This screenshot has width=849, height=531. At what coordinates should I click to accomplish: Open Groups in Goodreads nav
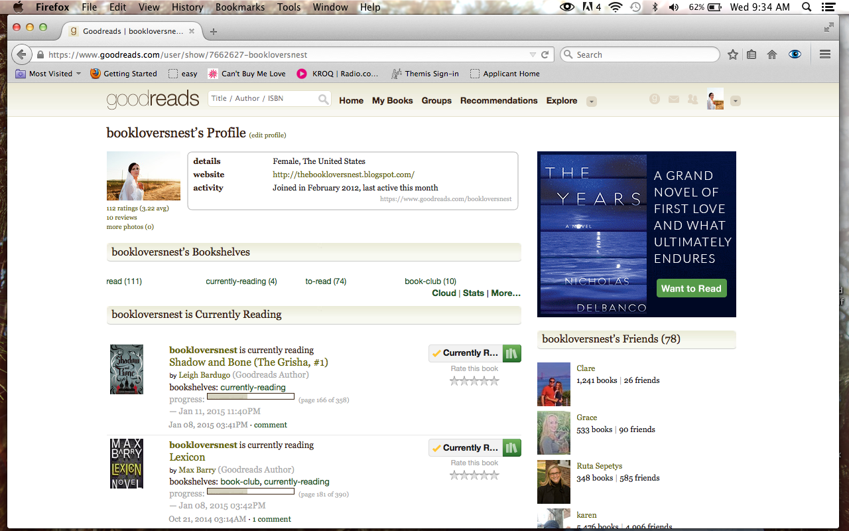click(436, 101)
